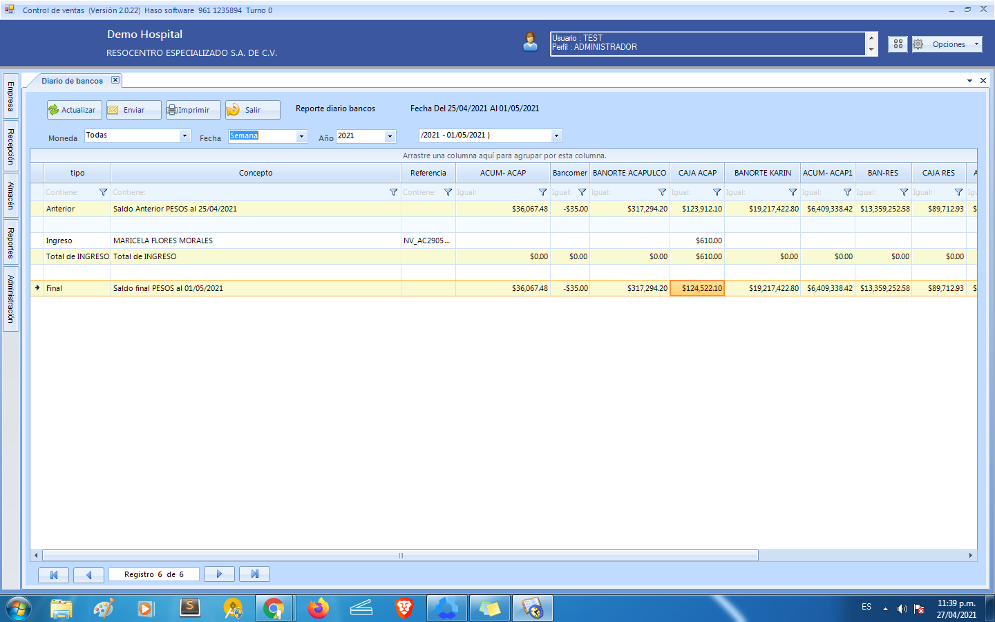Image resolution: width=995 pixels, height=622 pixels.
Task: Click filter icon in BAN-RES column
Action: point(904,192)
